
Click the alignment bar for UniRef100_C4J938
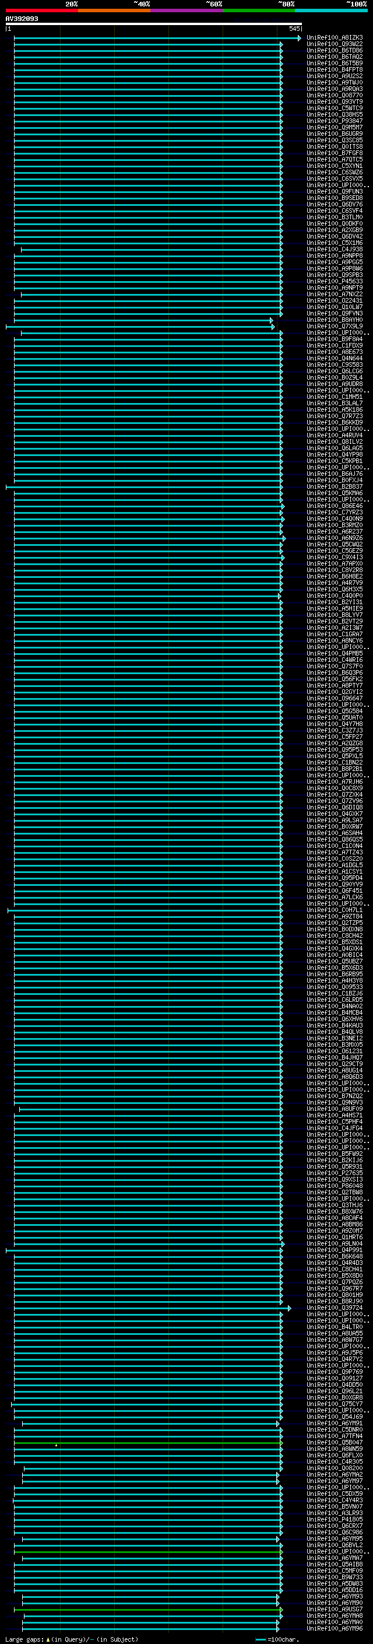(x=152, y=250)
